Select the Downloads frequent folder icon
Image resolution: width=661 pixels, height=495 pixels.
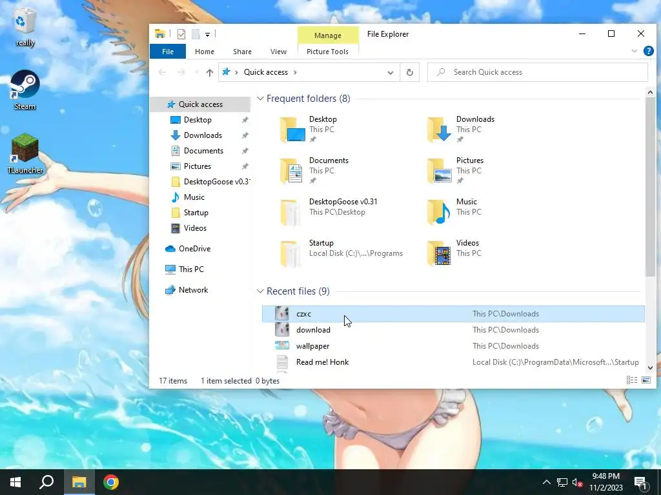pyautogui.click(x=440, y=130)
